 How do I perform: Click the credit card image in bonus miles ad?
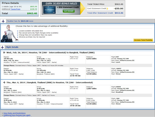point(49,10)
